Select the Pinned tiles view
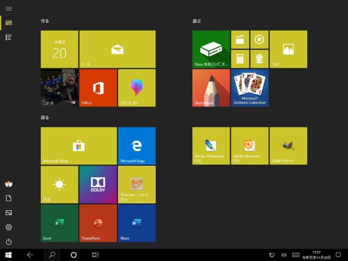Screen dimensions: 348x261 pos(8,23)
